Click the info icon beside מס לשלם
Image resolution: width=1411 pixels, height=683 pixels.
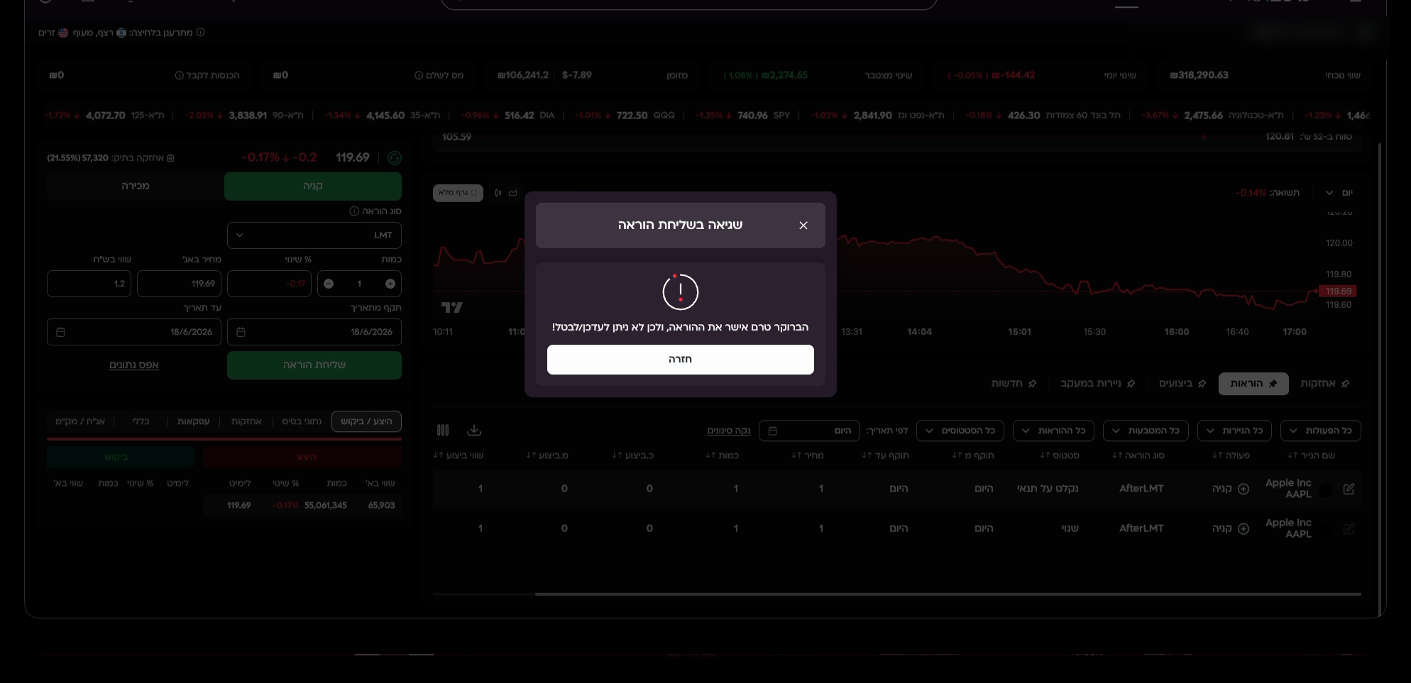point(419,75)
